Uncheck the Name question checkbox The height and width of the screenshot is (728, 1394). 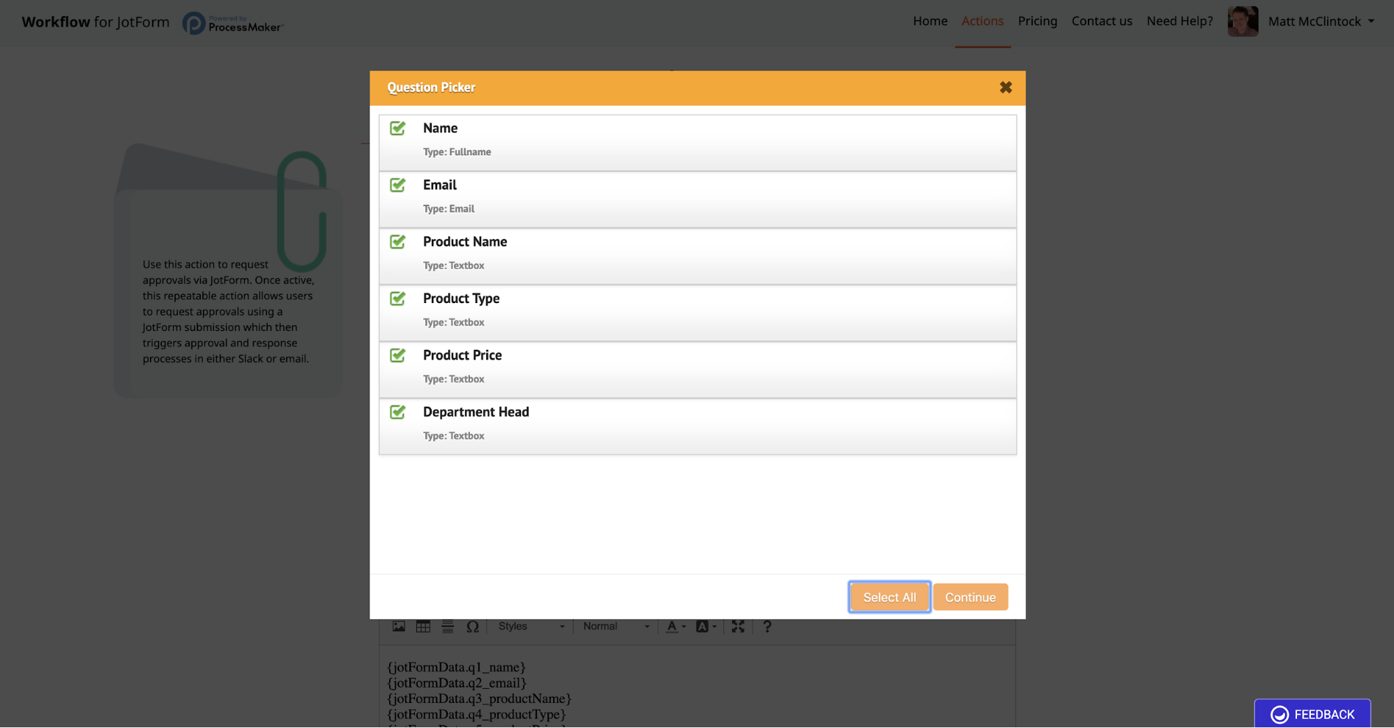tap(397, 128)
